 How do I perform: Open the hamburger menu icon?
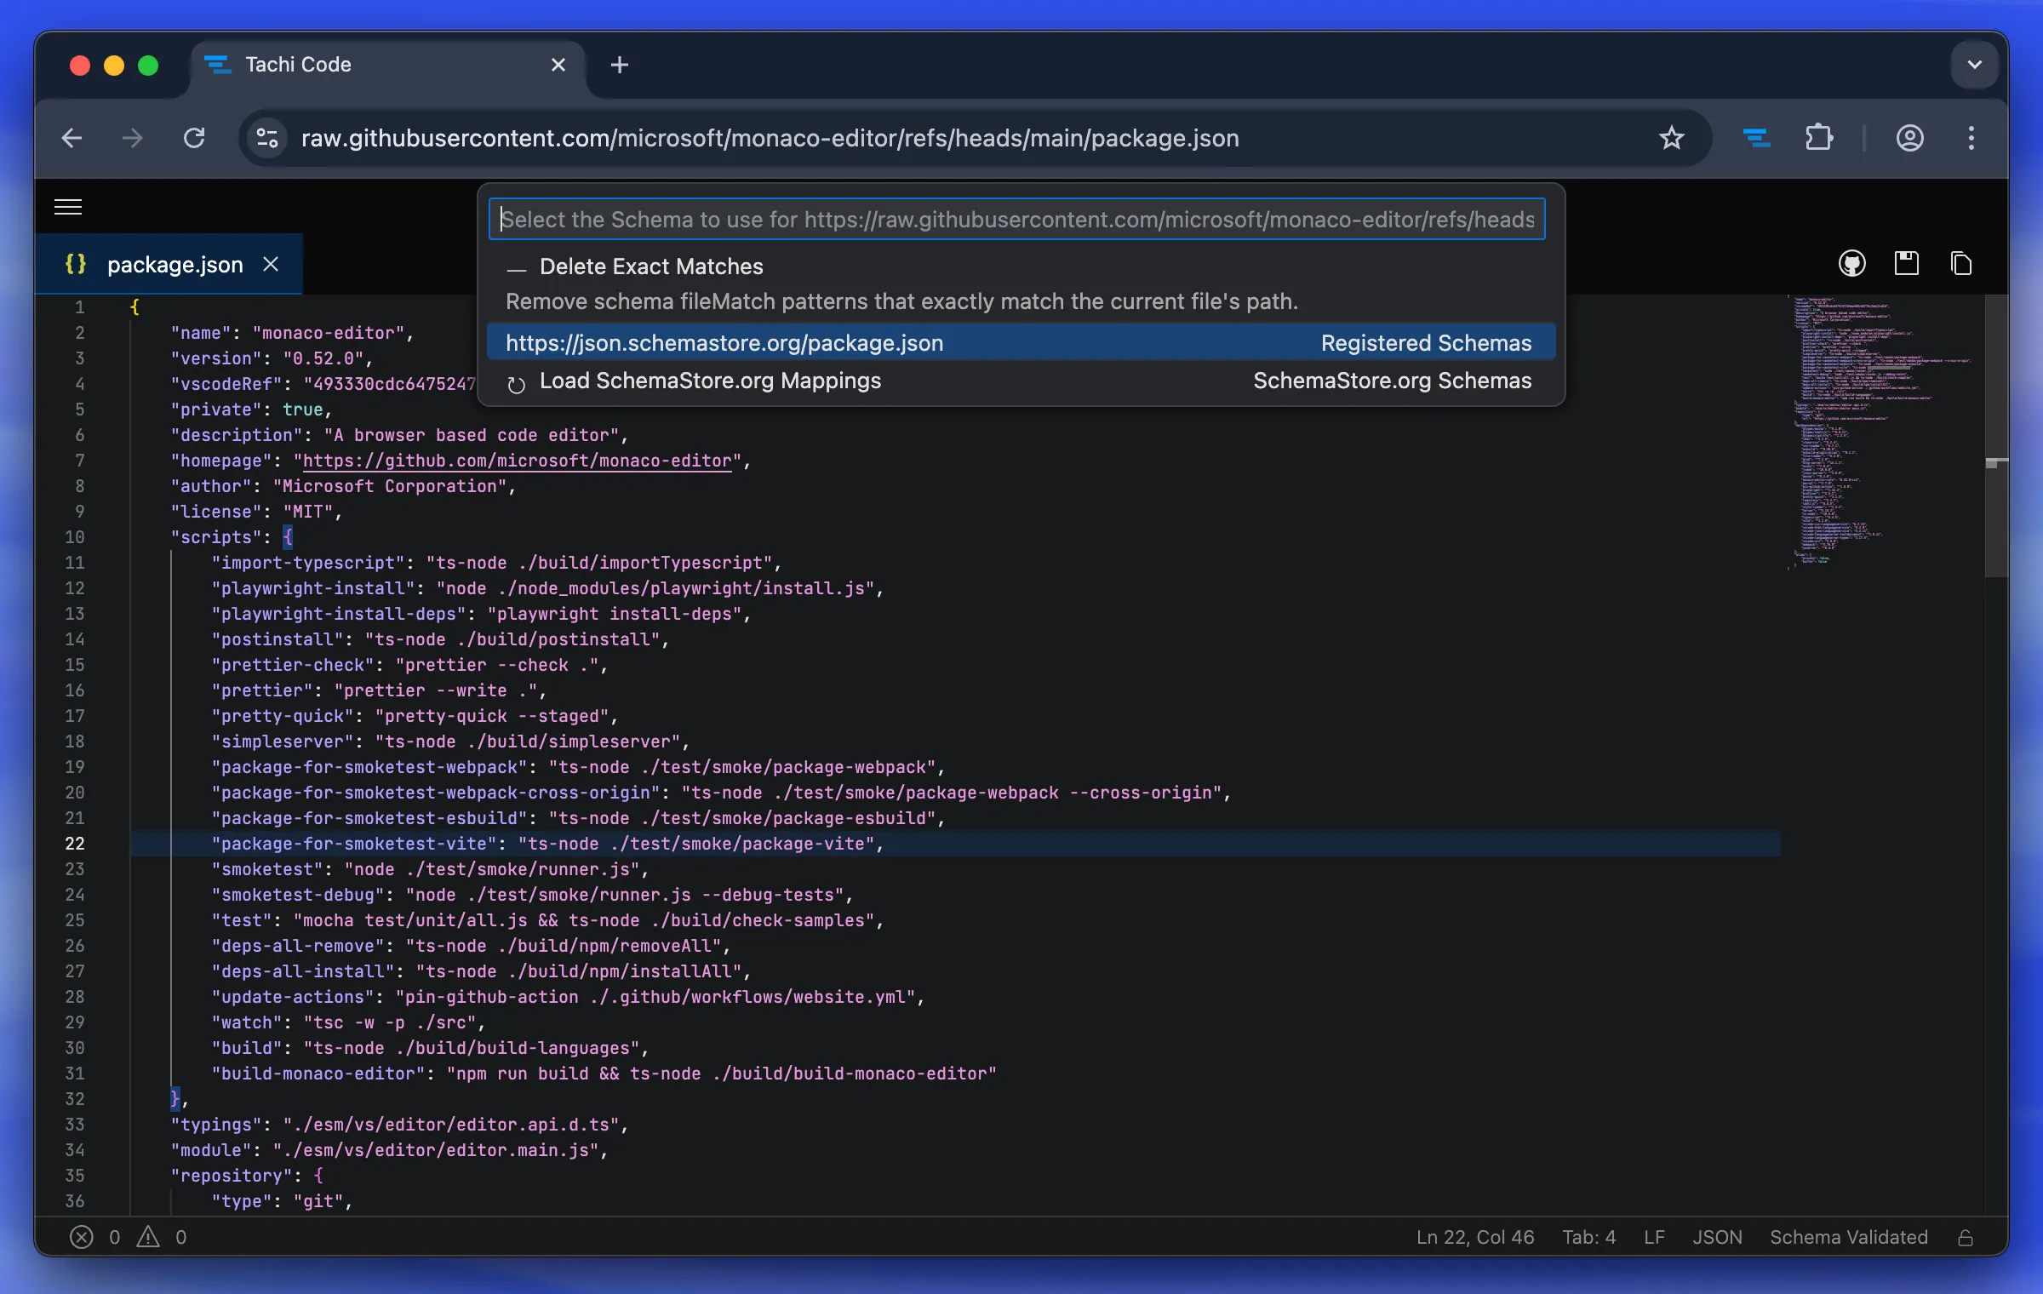pyautogui.click(x=68, y=207)
